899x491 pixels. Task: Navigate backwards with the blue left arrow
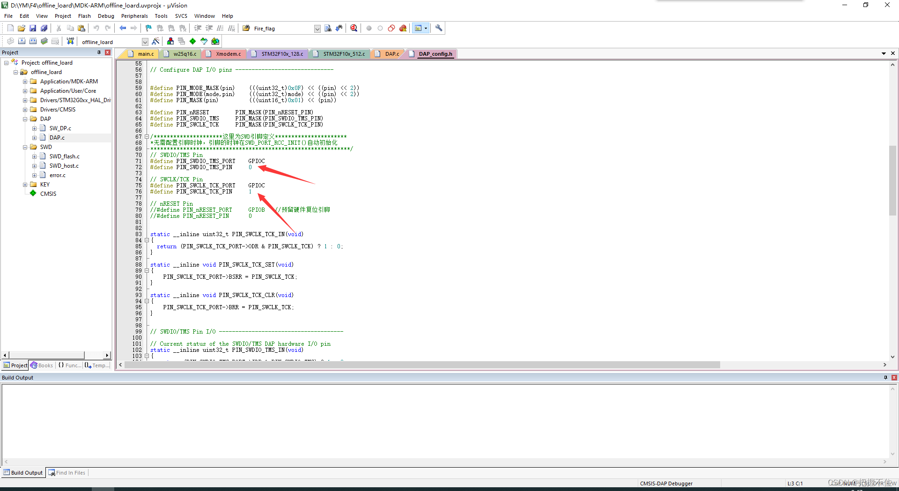click(x=123, y=28)
